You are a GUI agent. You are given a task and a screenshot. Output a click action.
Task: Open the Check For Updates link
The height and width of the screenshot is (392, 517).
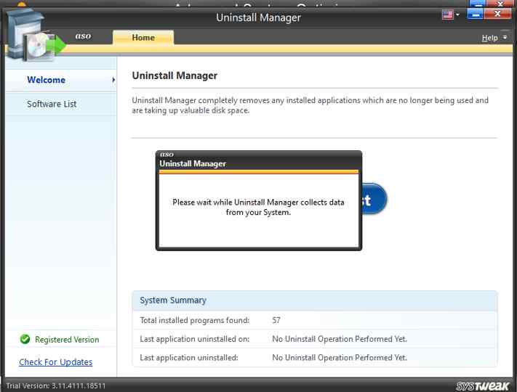pyautogui.click(x=56, y=362)
